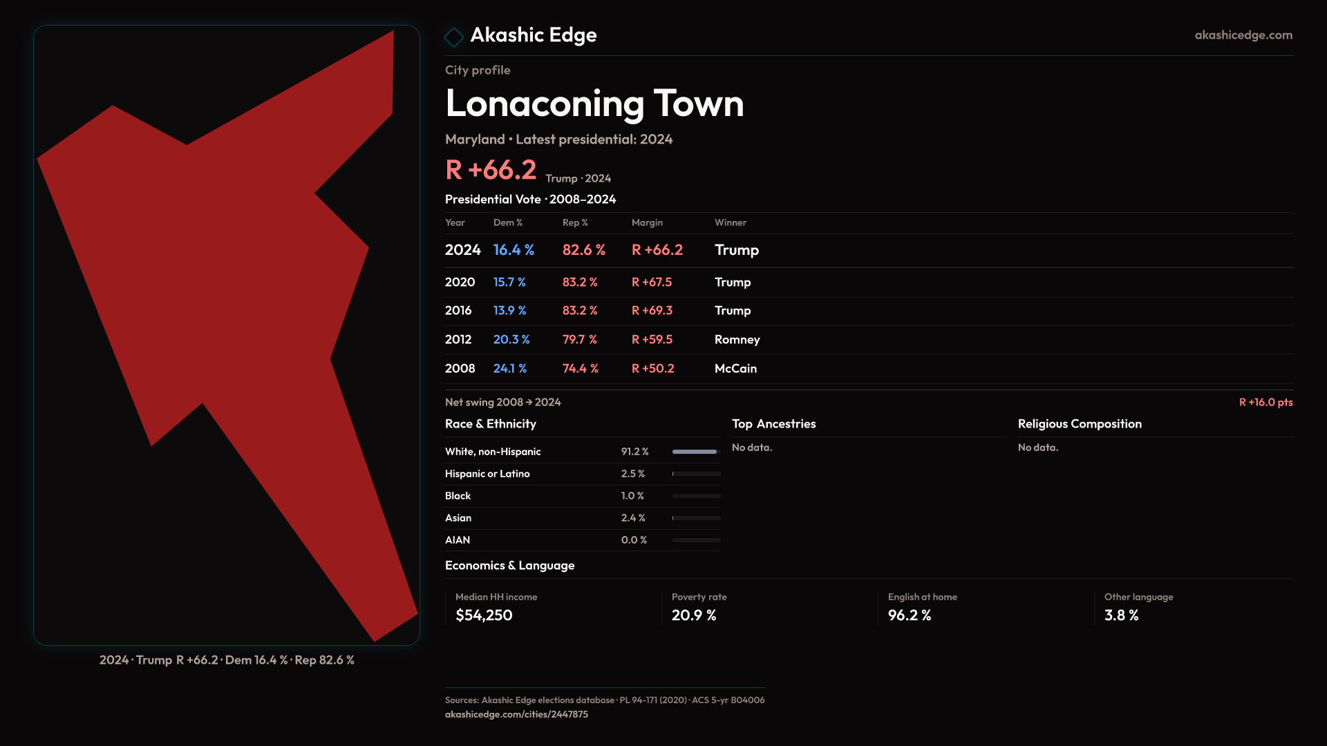Click the red Lonaconing town map shape
1327x746 pixels.
click(x=228, y=276)
